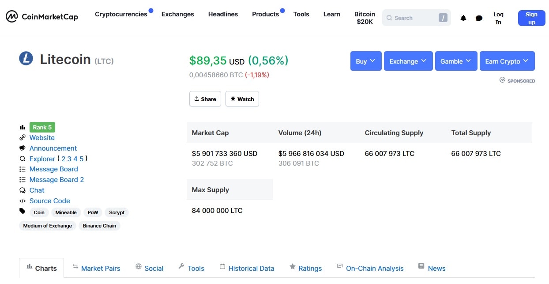Click the chain-link icon beside Website

click(x=23, y=138)
